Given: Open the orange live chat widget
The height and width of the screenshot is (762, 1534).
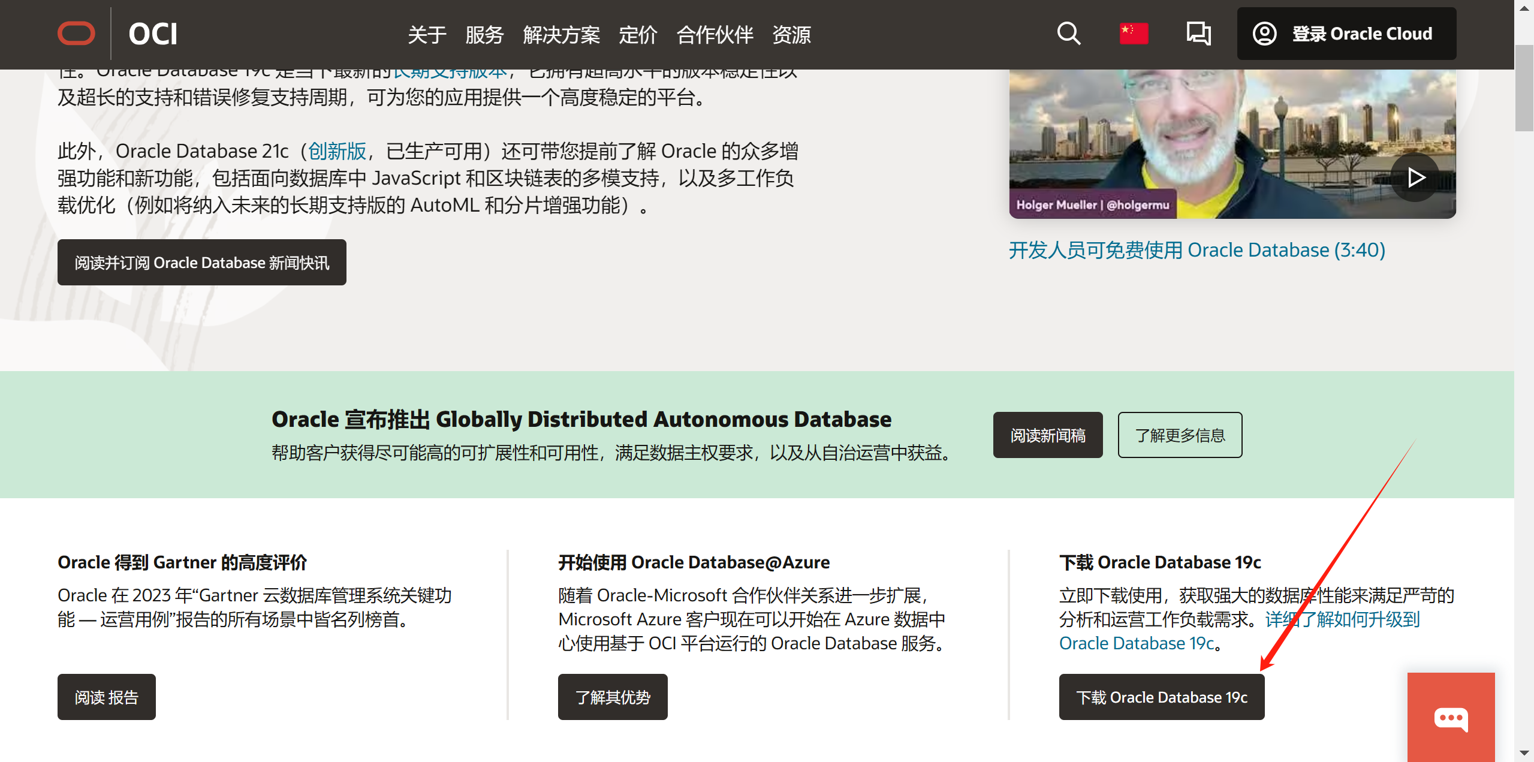Looking at the screenshot, I should [x=1451, y=717].
